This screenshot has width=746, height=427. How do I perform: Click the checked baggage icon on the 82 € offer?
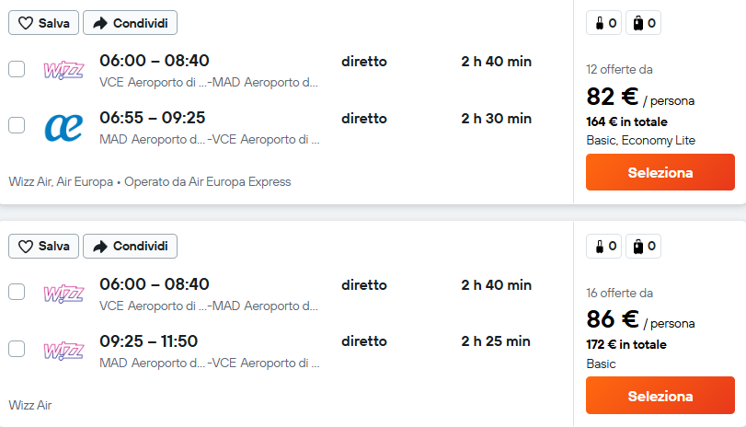click(638, 23)
